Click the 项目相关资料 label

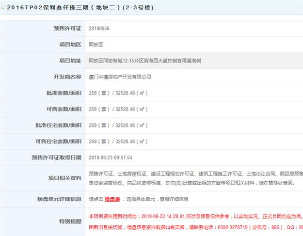[65, 178]
